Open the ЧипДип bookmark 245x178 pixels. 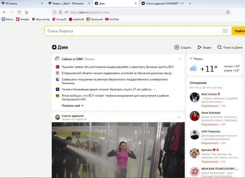point(23,19)
